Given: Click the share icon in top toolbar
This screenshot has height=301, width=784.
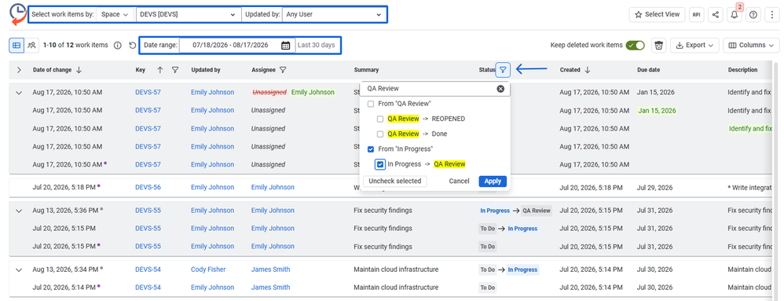Looking at the screenshot, I should click(x=715, y=14).
